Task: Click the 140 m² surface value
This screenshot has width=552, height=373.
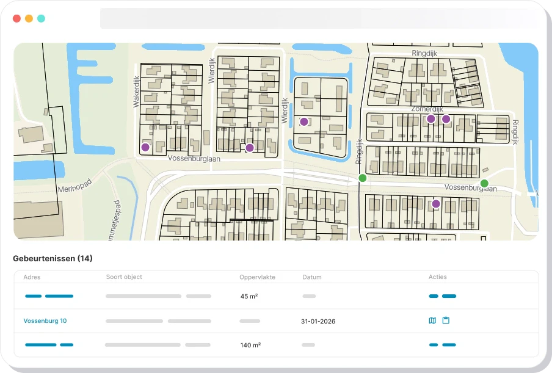Action: pyautogui.click(x=250, y=345)
